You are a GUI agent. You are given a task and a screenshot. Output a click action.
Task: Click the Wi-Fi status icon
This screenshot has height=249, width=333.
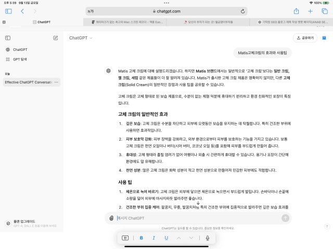(311, 3)
